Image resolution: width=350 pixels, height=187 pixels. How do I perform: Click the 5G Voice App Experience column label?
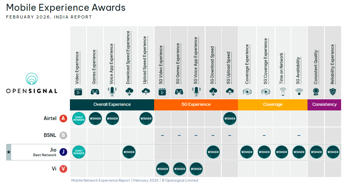coord(196,60)
